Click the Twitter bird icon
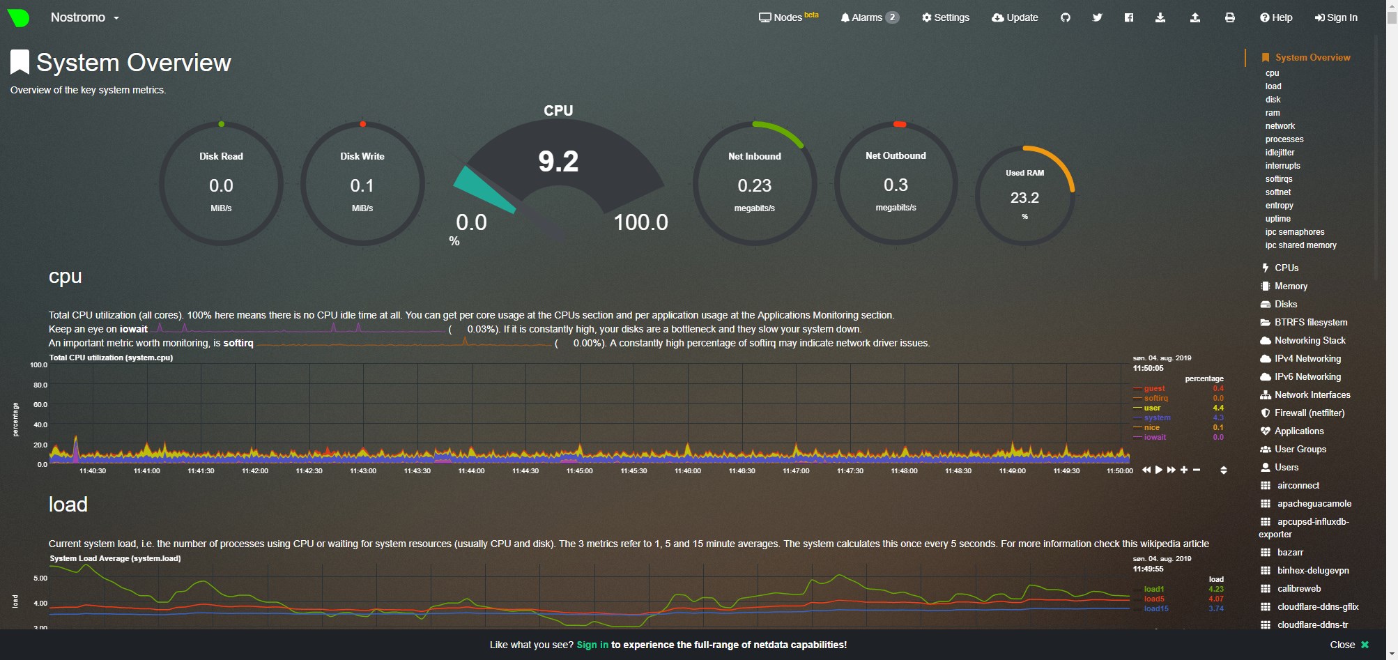The width and height of the screenshot is (1398, 660). pos(1097,17)
